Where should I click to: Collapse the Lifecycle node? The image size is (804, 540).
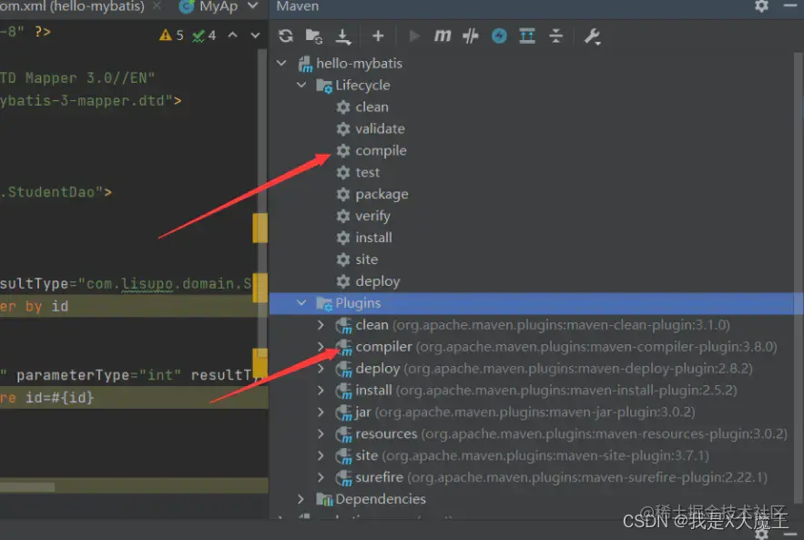click(301, 85)
